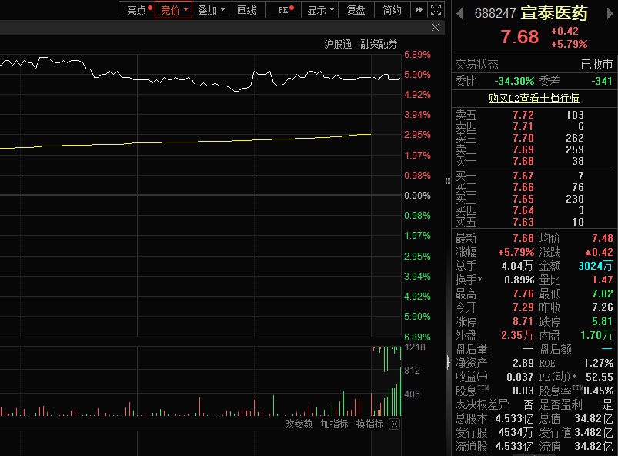Go to next stock with right arrow
Viewport: 618px width, 456px height.
610,14
